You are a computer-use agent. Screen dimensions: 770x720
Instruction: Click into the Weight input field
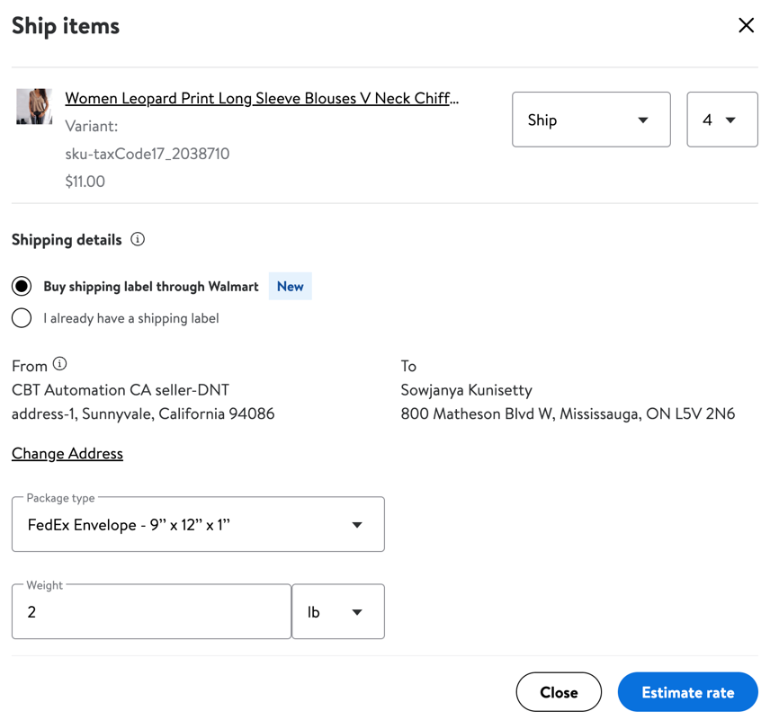click(152, 611)
